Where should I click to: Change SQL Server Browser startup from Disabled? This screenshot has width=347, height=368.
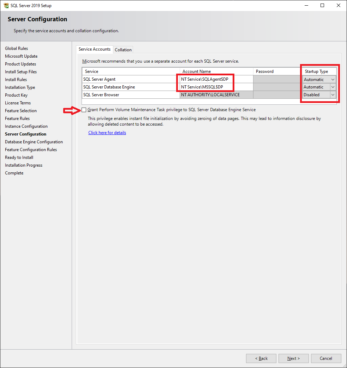(x=333, y=94)
